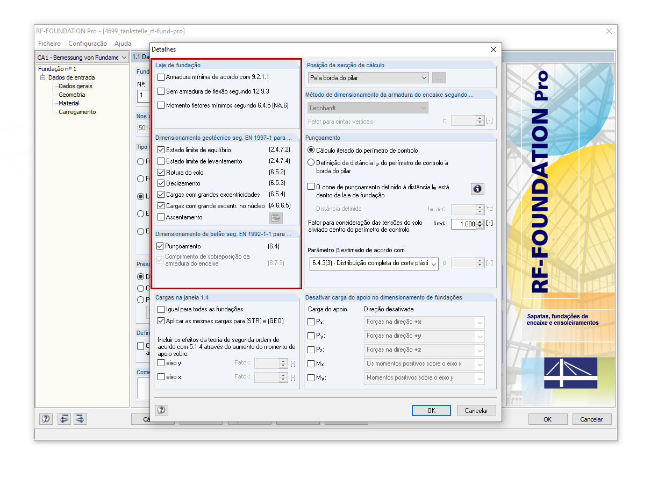Open the help in the Detalhes dialog

(x=160, y=410)
